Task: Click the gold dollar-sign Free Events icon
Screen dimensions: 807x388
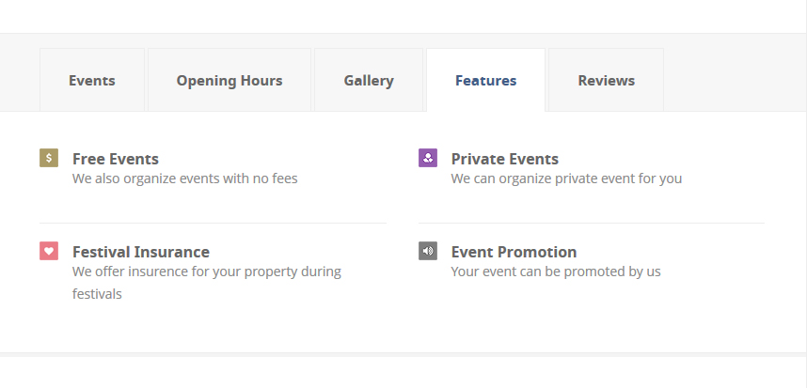Action: [49, 158]
